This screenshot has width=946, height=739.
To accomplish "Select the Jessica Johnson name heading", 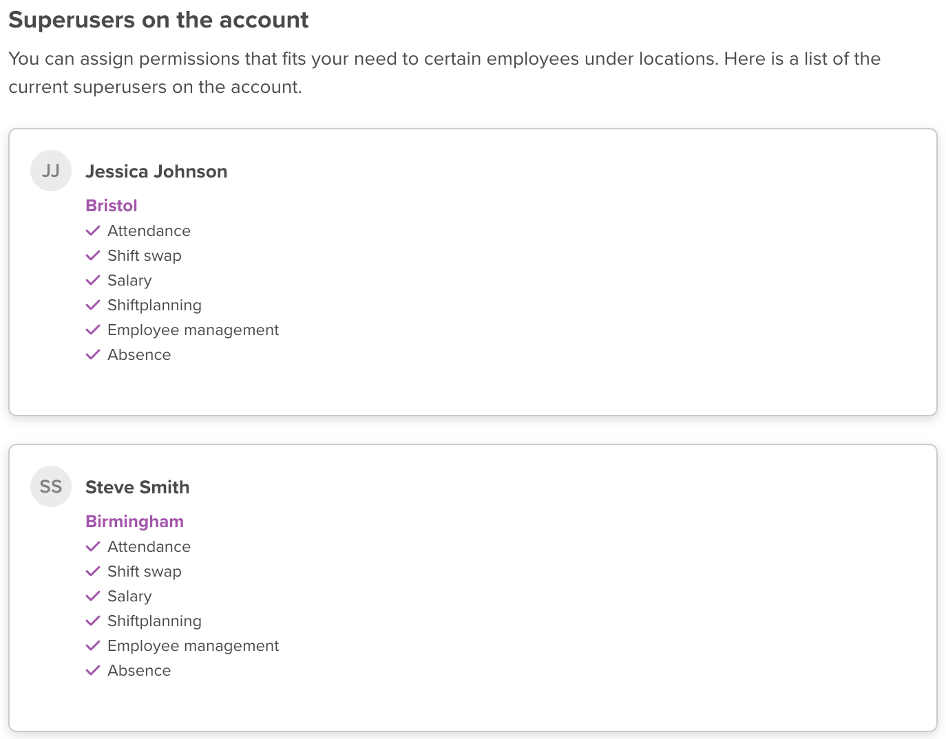I will coord(156,171).
